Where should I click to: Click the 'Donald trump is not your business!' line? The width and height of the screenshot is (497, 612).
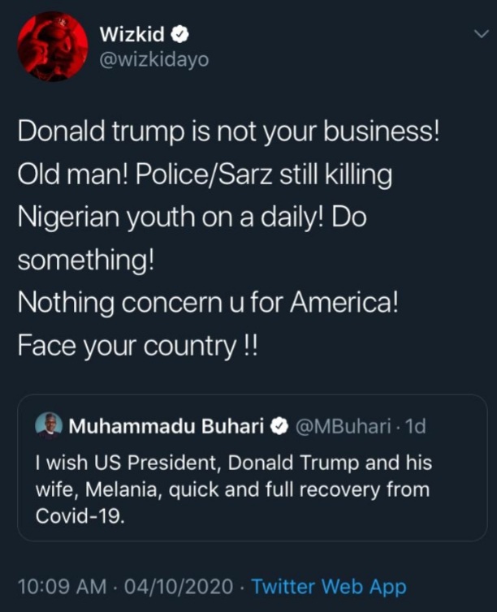tap(228, 134)
